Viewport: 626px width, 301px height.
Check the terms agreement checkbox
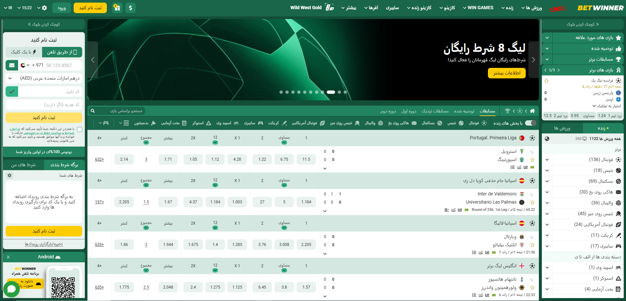(x=80, y=130)
